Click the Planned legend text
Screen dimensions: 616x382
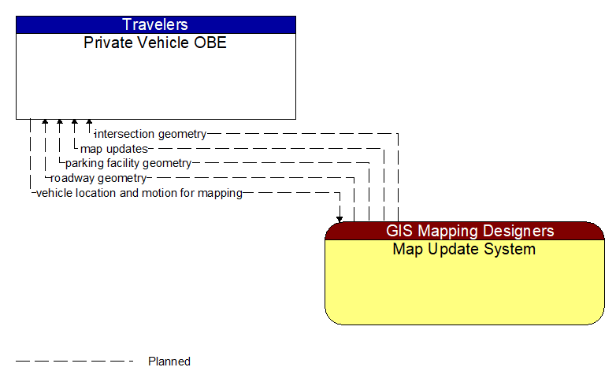click(169, 362)
